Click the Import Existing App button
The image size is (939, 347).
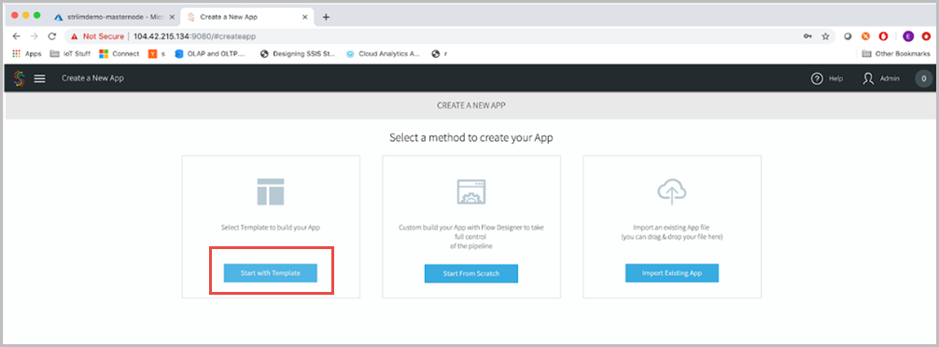[672, 272]
